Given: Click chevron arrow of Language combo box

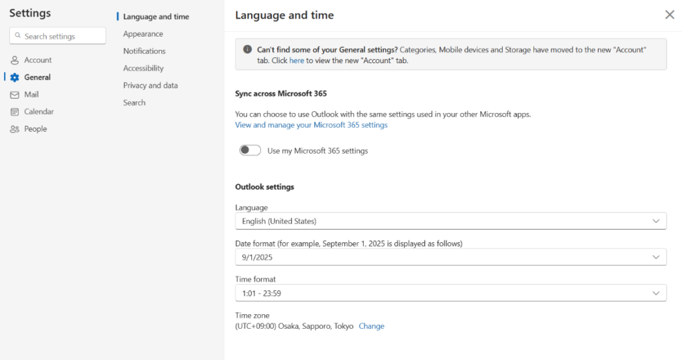Looking at the screenshot, I should (x=656, y=221).
